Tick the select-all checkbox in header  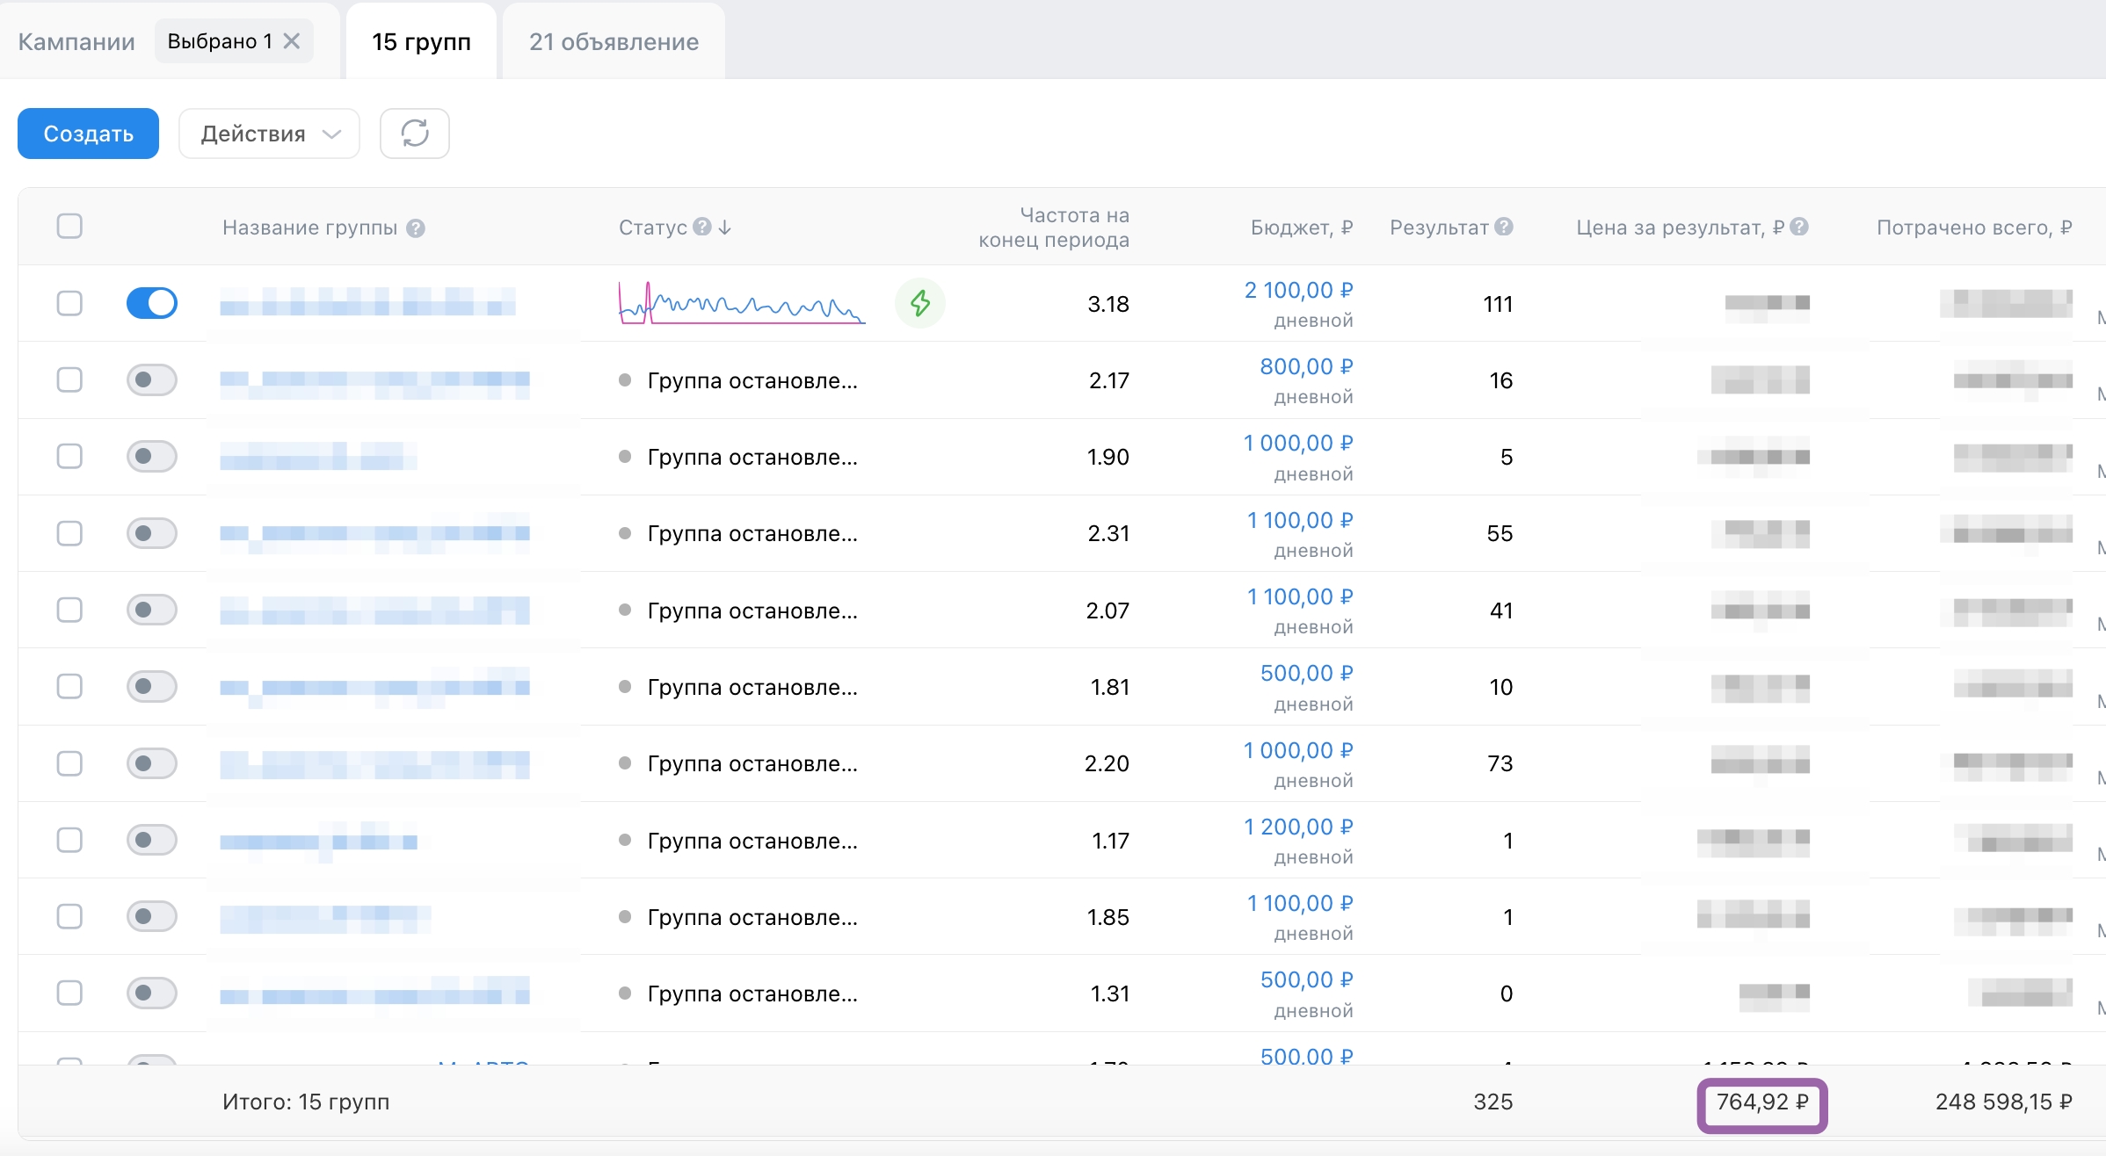pos(69,227)
